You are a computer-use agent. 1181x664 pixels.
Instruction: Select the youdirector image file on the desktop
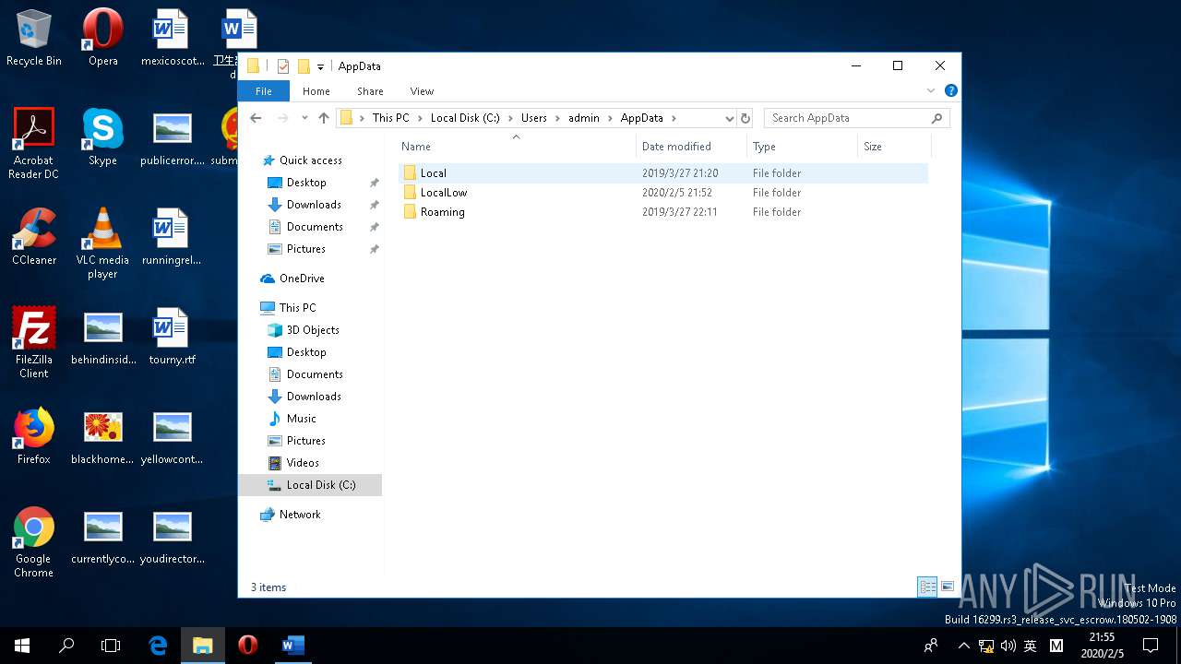(x=172, y=536)
